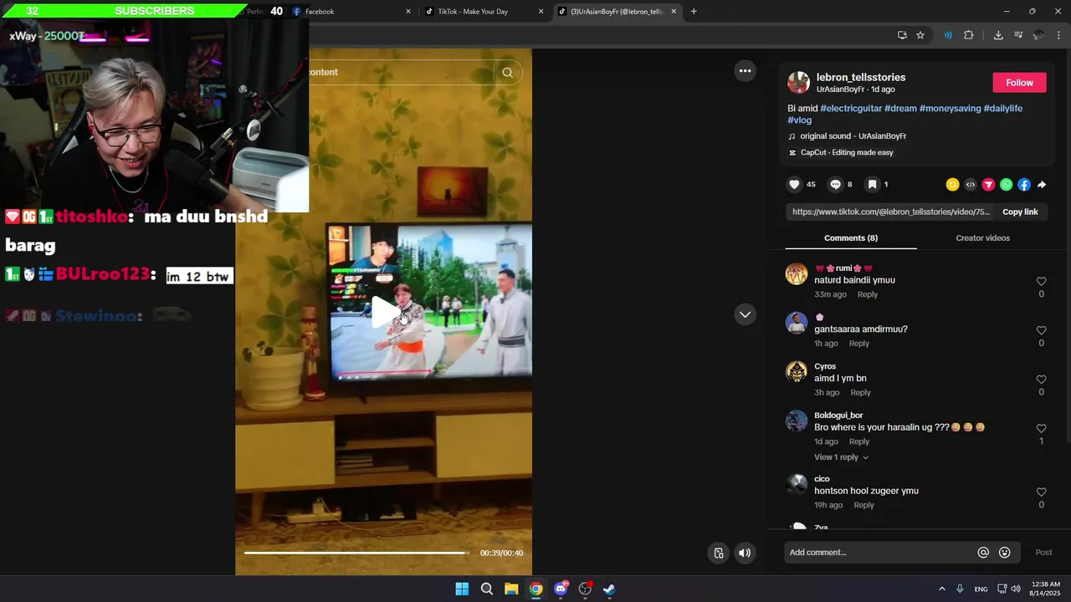Image resolution: width=1071 pixels, height=602 pixels.
Task: Share the video to Facebook icon
Action: point(1024,185)
